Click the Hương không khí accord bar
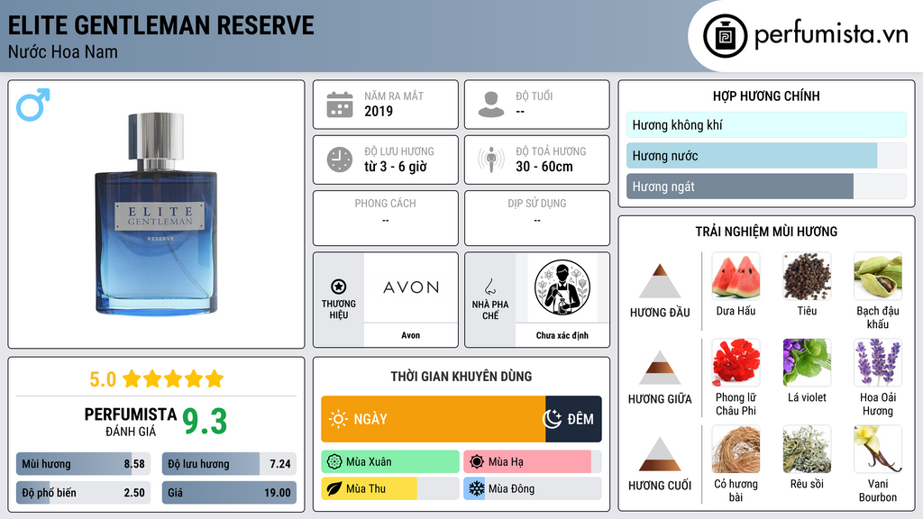 (x=766, y=124)
